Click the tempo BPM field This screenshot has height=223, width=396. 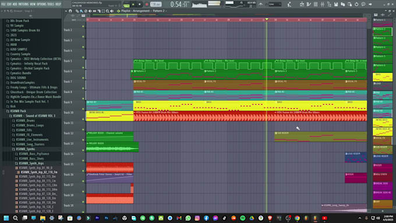click(156, 4)
